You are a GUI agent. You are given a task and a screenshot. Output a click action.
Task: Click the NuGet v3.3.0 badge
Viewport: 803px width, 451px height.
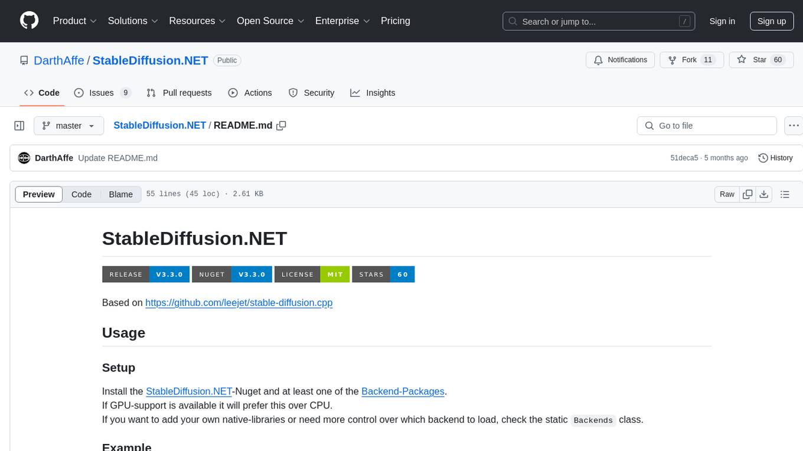coord(232,274)
